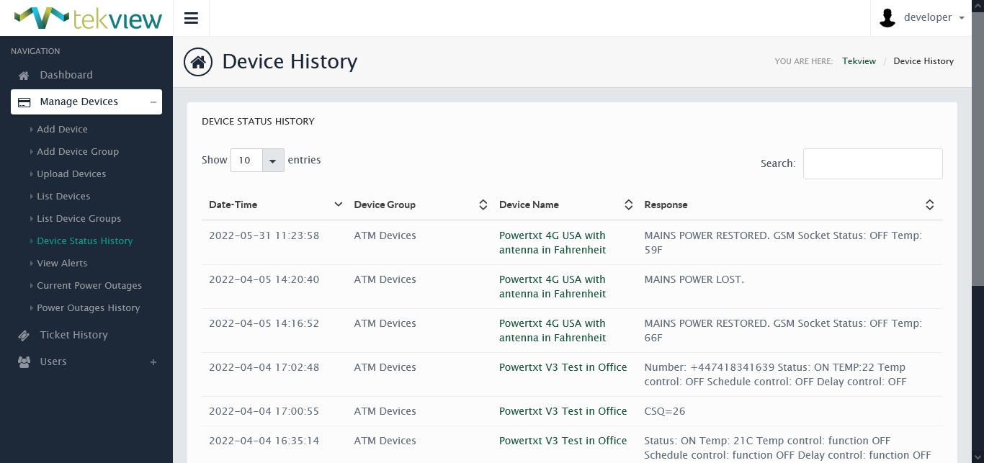
Task: Click the home icon beside Device History
Action: tap(198, 62)
